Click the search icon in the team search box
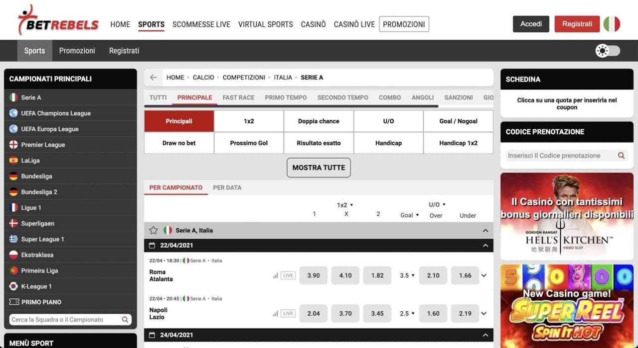This screenshot has height=348, width=638. [x=125, y=320]
